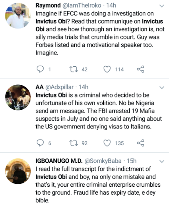
Task: Reply to AA's tweet with 6 replies
Action: [x=40, y=143]
